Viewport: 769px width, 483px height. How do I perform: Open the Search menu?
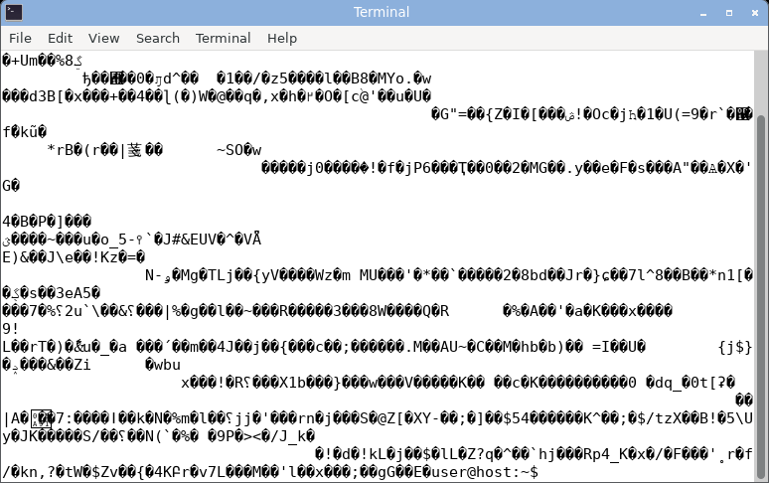click(157, 38)
